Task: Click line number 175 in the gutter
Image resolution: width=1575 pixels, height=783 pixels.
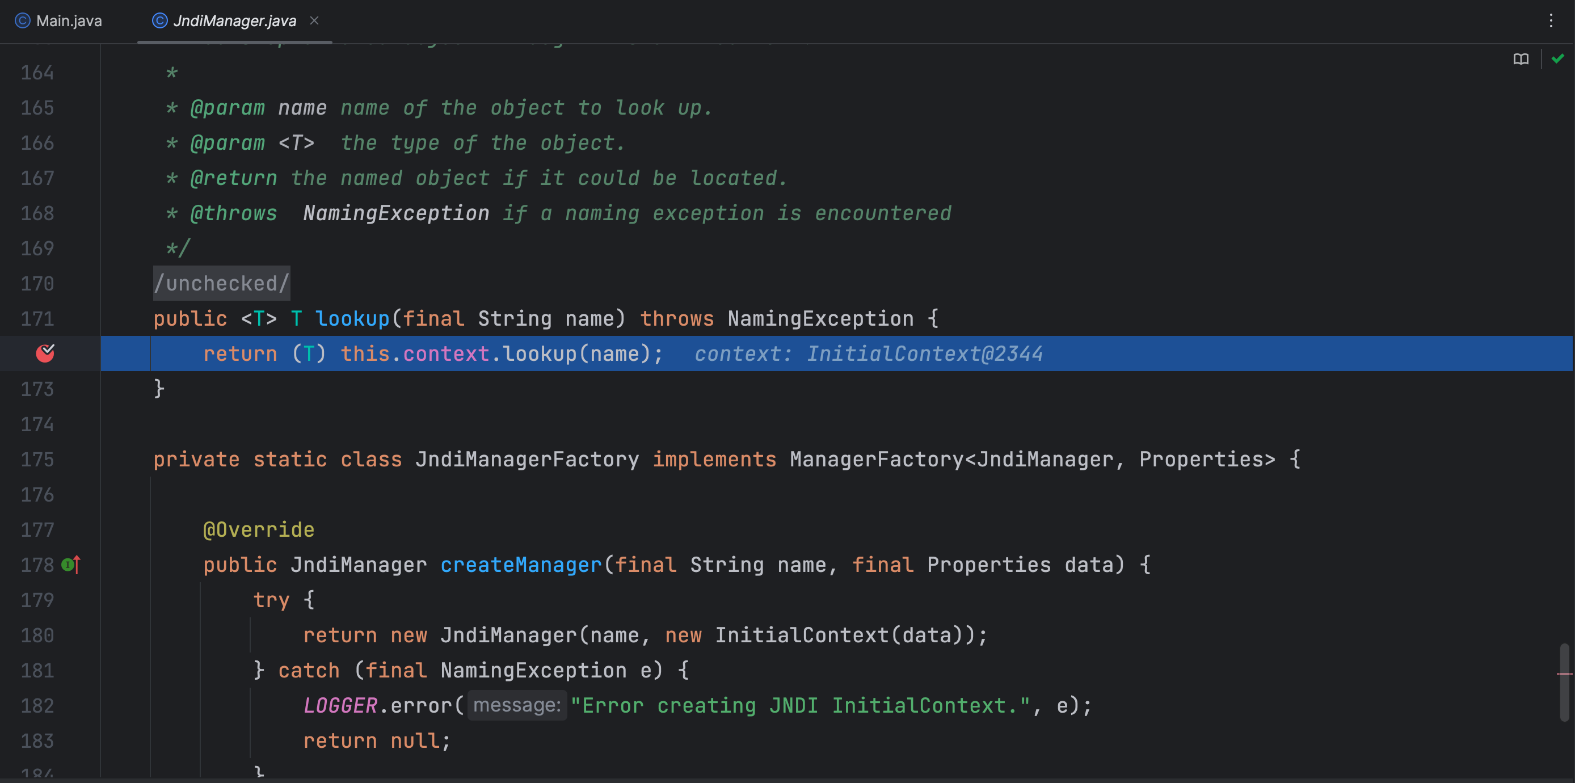Action: 37,459
